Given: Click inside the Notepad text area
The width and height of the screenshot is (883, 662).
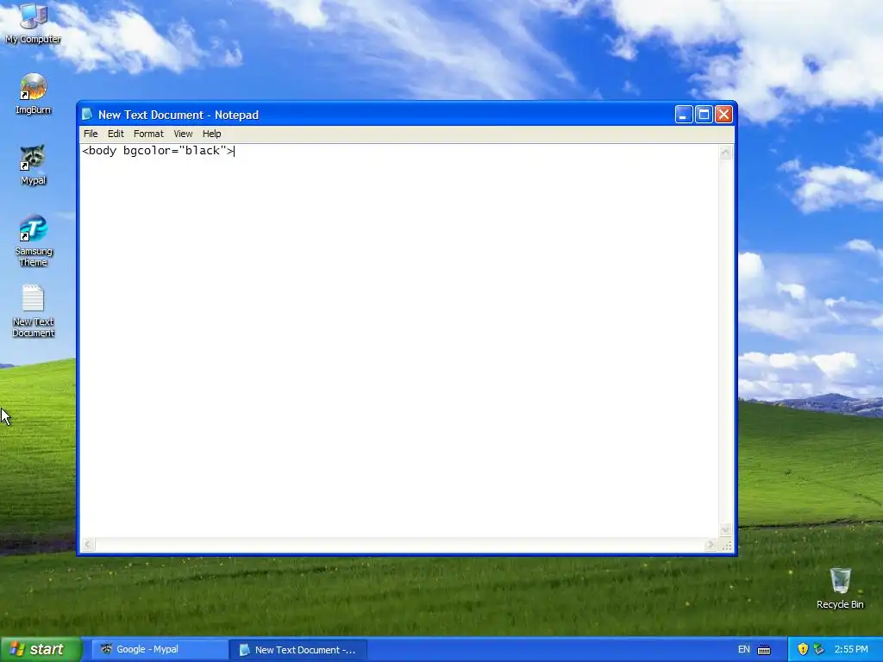Looking at the screenshot, I should [400, 340].
